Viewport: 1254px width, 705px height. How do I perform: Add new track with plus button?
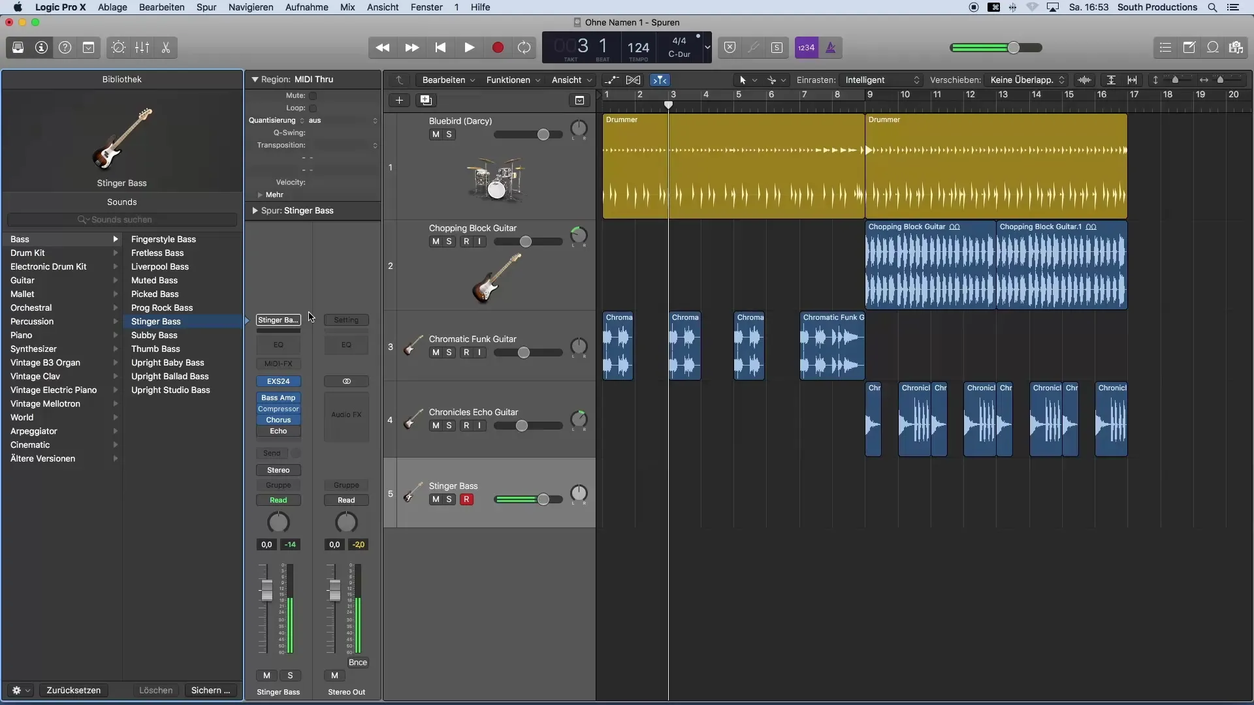click(x=399, y=100)
